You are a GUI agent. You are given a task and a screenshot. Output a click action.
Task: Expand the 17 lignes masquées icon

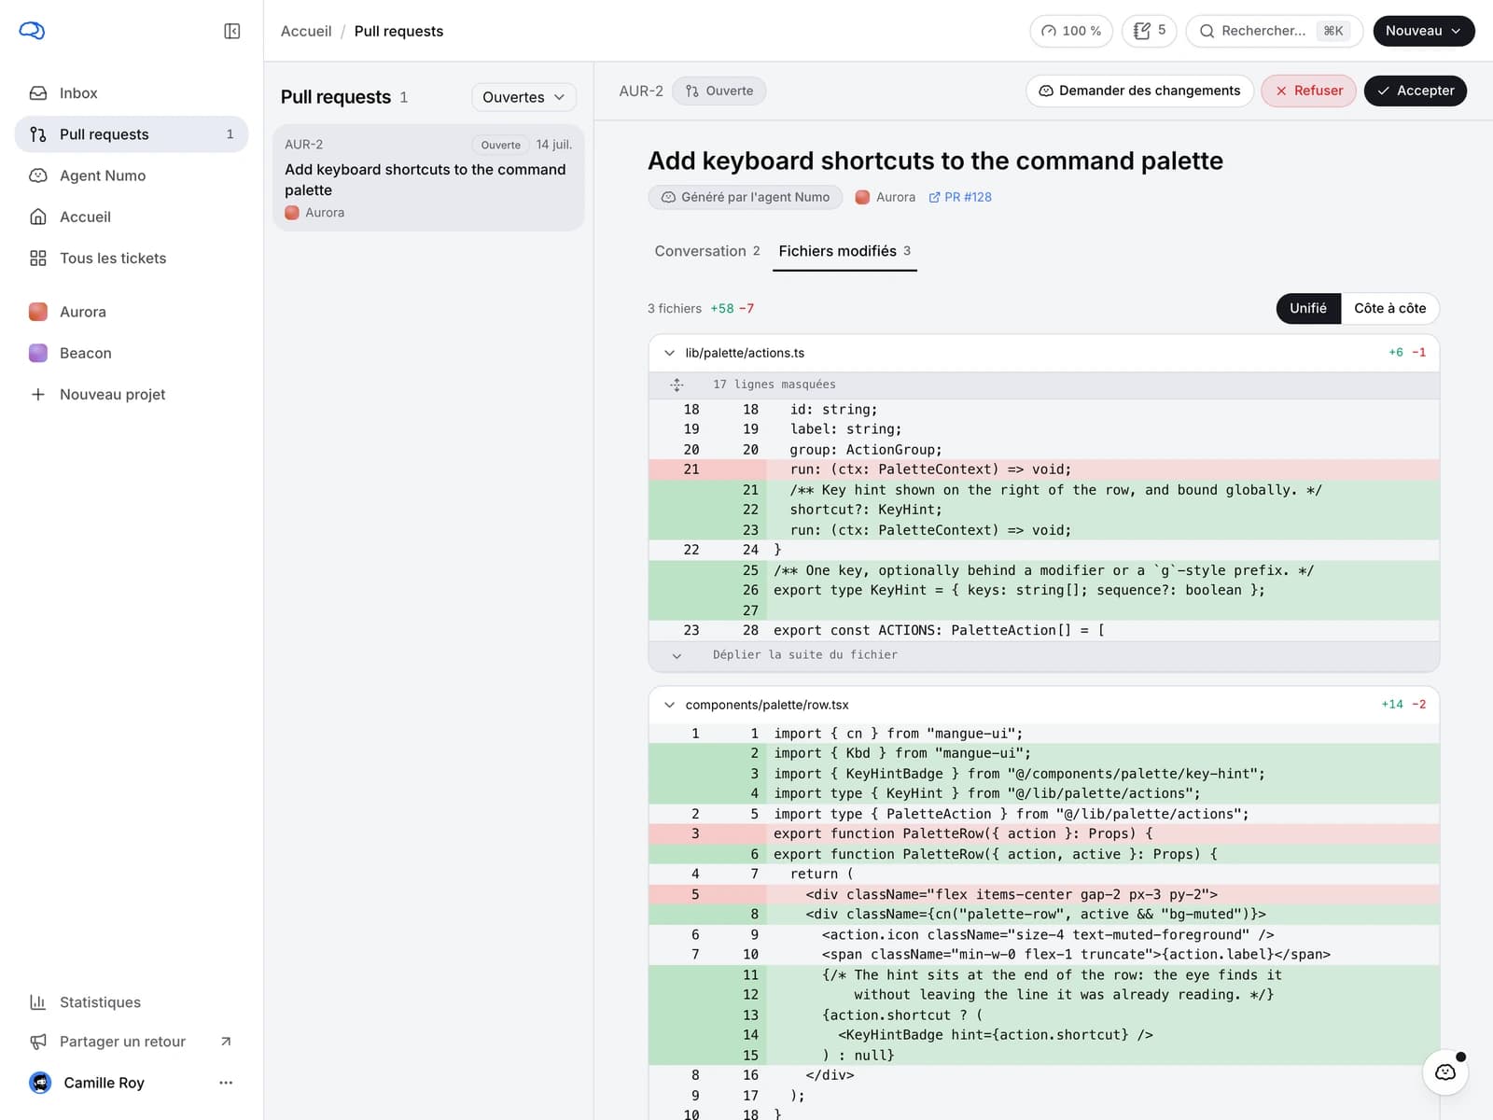coord(677,385)
